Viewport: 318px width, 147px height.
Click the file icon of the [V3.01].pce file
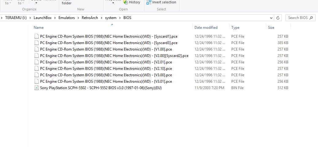(36, 81)
